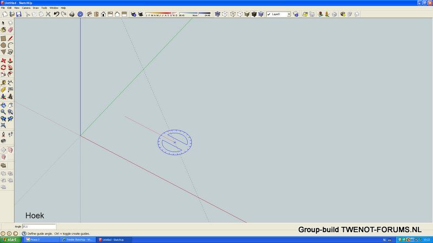Pick the Eraser tool
Image resolution: width=433 pixels, height=243 pixels.
pyautogui.click(x=10, y=30)
